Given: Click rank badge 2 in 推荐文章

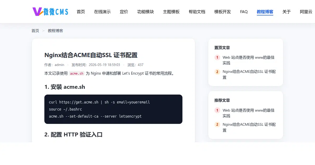Looking at the screenshot, I should [217, 125].
